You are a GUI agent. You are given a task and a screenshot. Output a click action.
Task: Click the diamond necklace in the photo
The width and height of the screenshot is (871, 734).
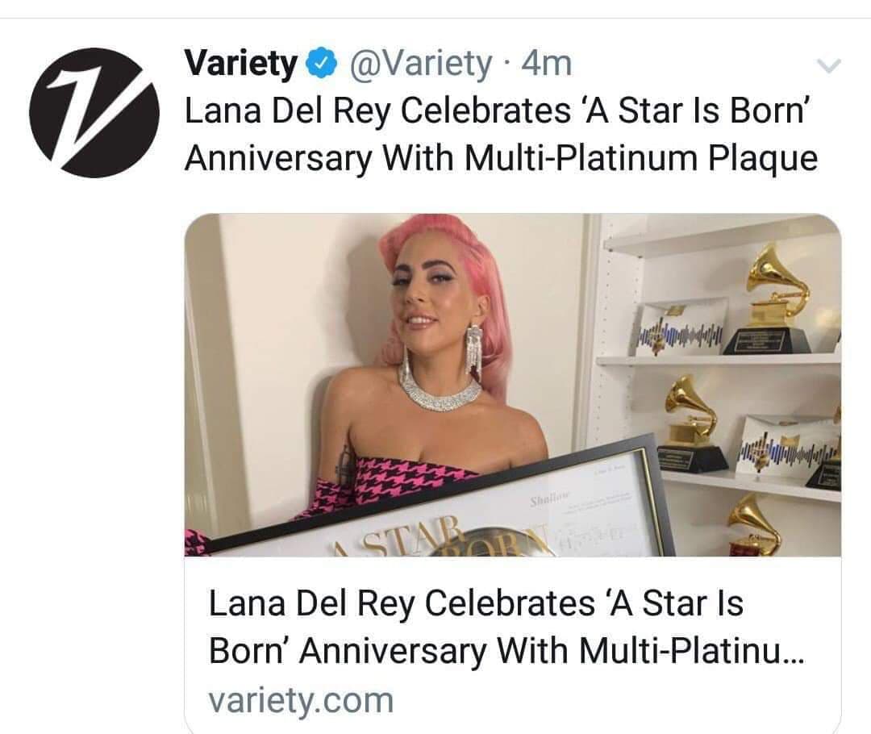point(440,391)
